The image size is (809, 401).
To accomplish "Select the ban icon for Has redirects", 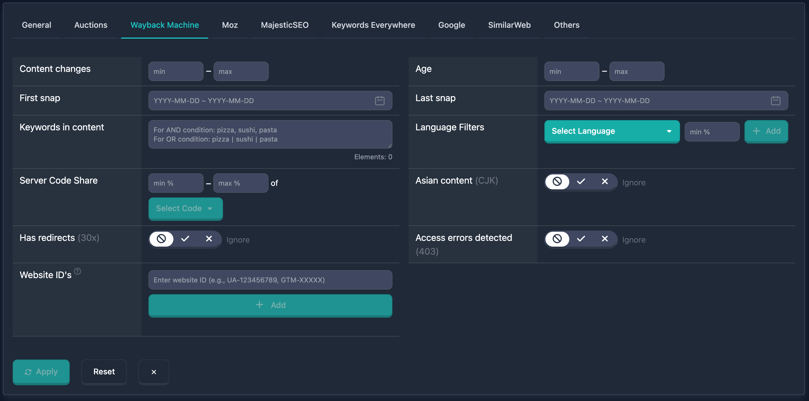I will click(161, 239).
